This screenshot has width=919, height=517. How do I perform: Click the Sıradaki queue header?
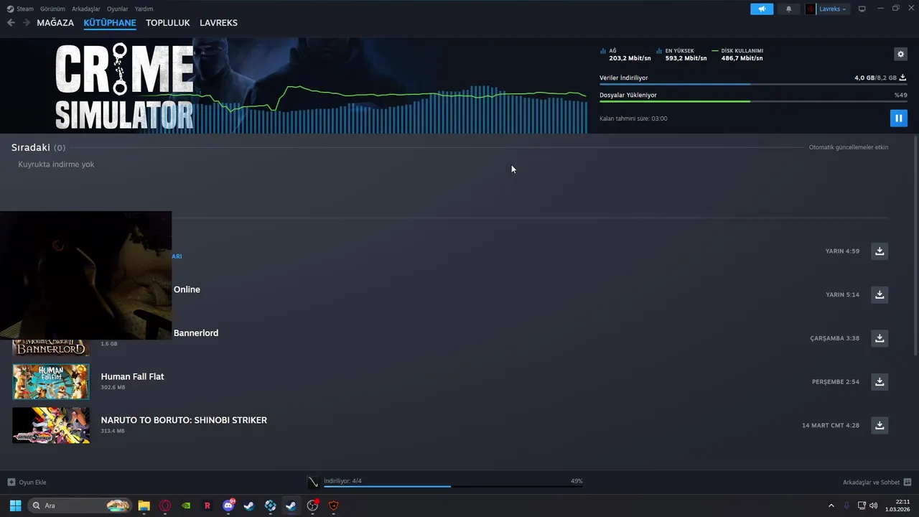pos(38,147)
